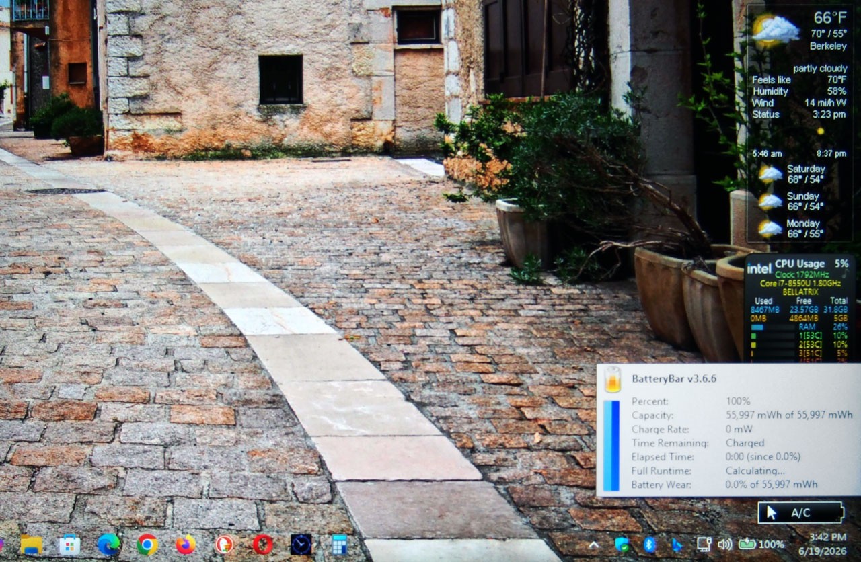Image resolution: width=861 pixels, height=562 pixels.
Task: Launch DuckDuckGo browser icon
Action: click(224, 544)
